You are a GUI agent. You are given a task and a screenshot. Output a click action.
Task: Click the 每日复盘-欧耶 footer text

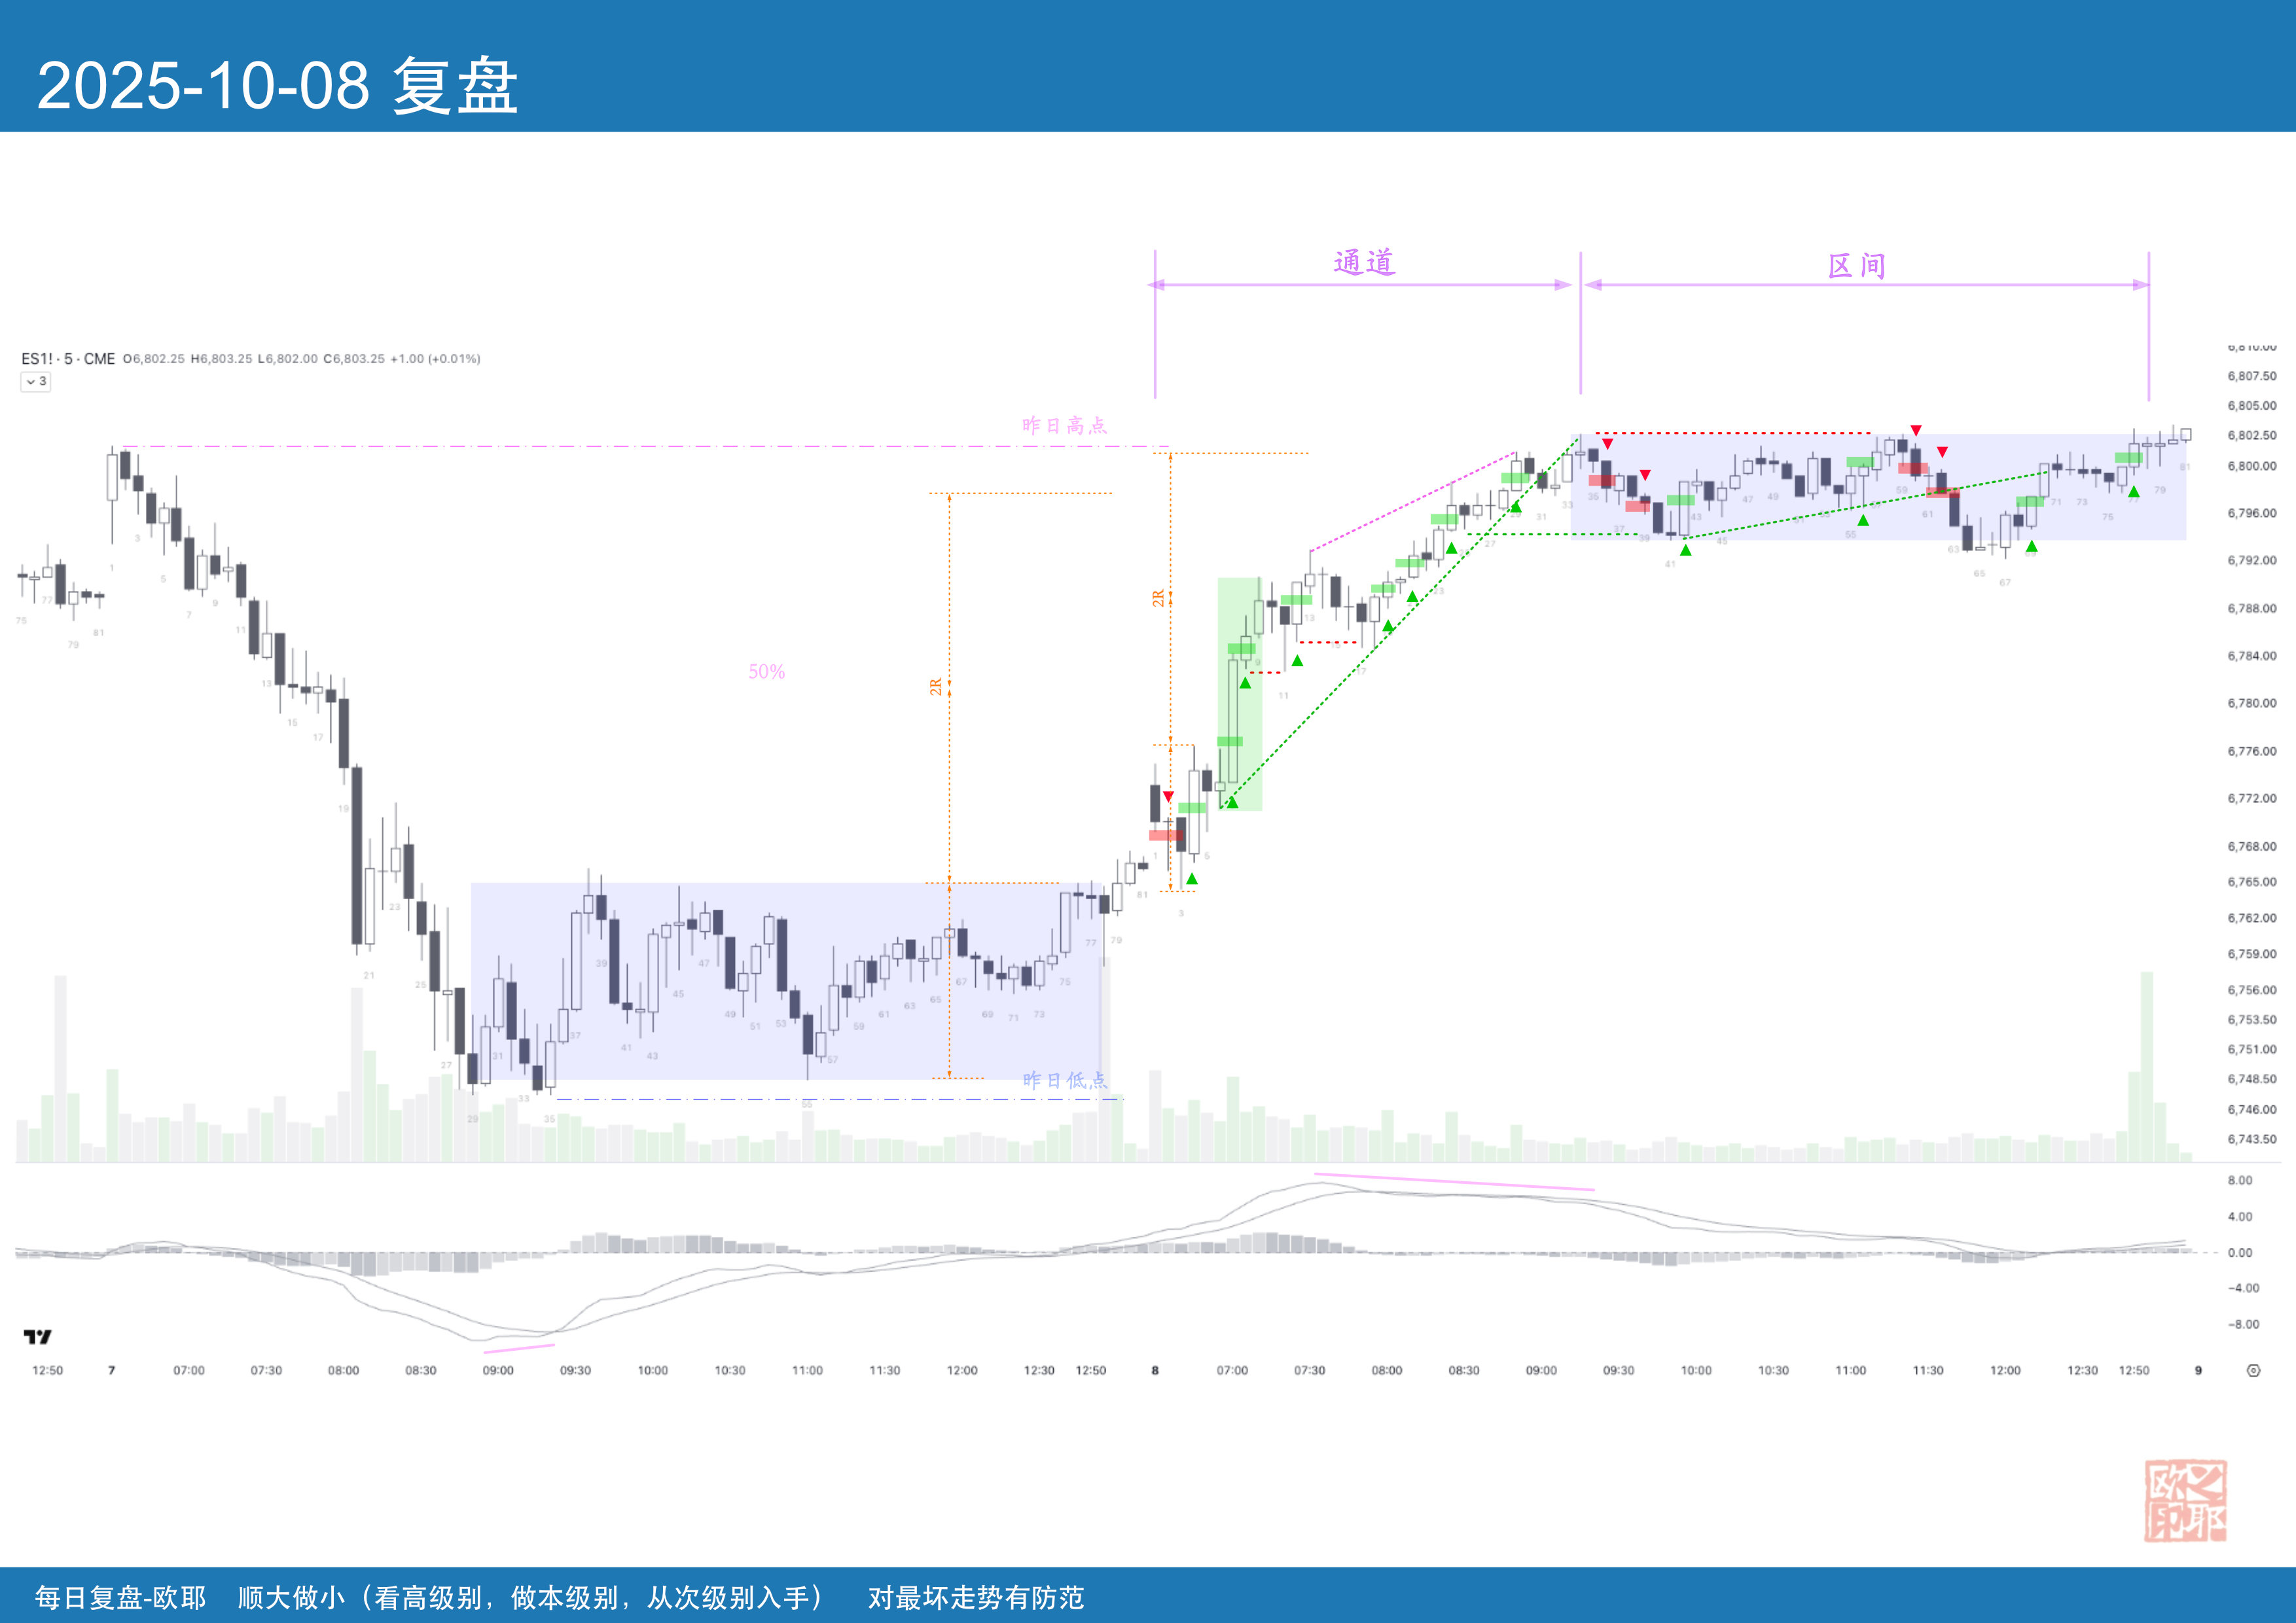(x=120, y=1597)
